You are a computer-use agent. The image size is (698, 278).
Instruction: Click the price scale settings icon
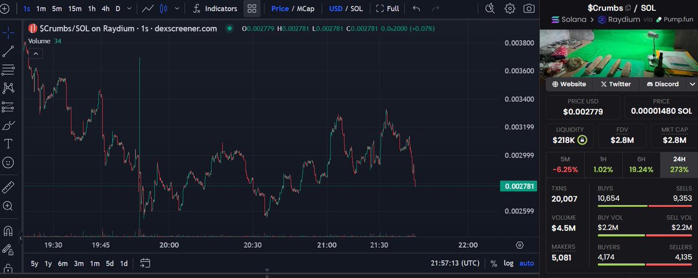[519, 245]
